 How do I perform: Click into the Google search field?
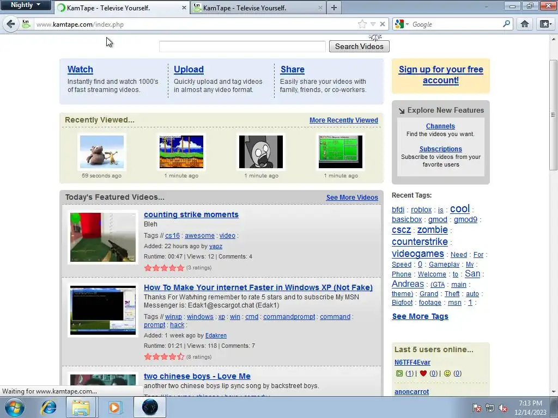point(456,24)
